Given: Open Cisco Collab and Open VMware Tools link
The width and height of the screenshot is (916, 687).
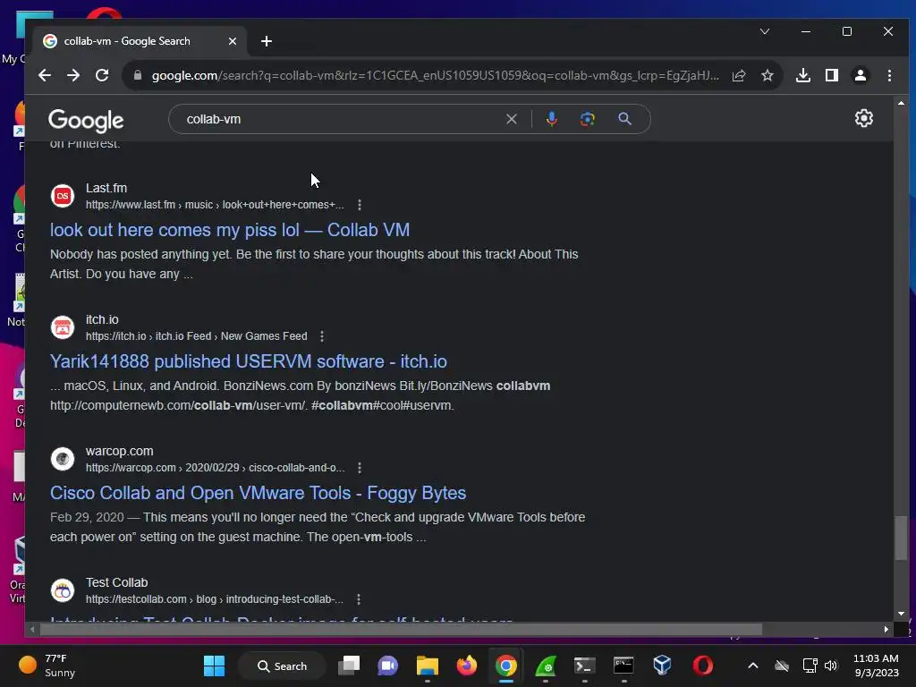Looking at the screenshot, I should tap(258, 493).
